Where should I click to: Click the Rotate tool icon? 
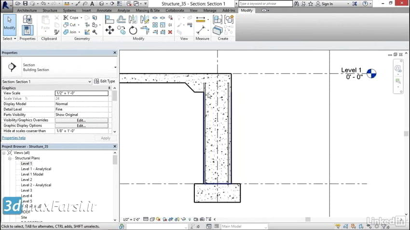point(133,30)
